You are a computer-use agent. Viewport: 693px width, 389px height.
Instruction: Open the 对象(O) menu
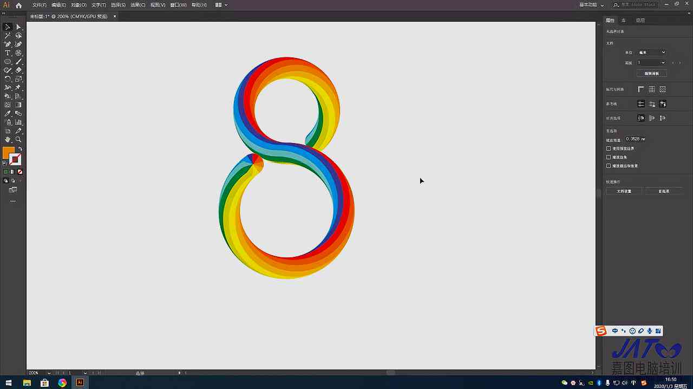tap(79, 5)
